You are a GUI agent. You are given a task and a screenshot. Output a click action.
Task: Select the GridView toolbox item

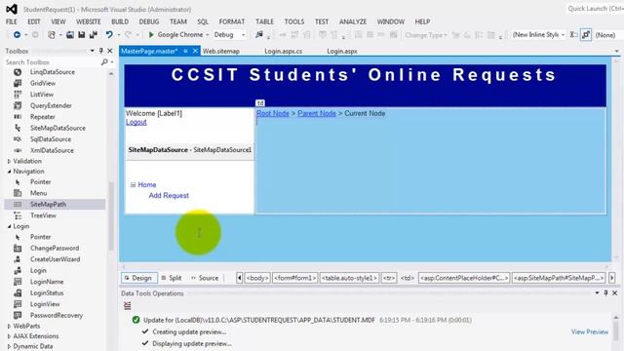43,83
